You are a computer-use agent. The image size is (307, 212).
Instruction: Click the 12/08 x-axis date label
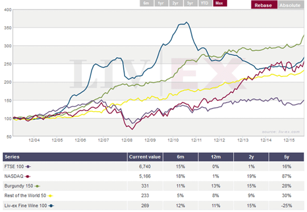(127, 140)
